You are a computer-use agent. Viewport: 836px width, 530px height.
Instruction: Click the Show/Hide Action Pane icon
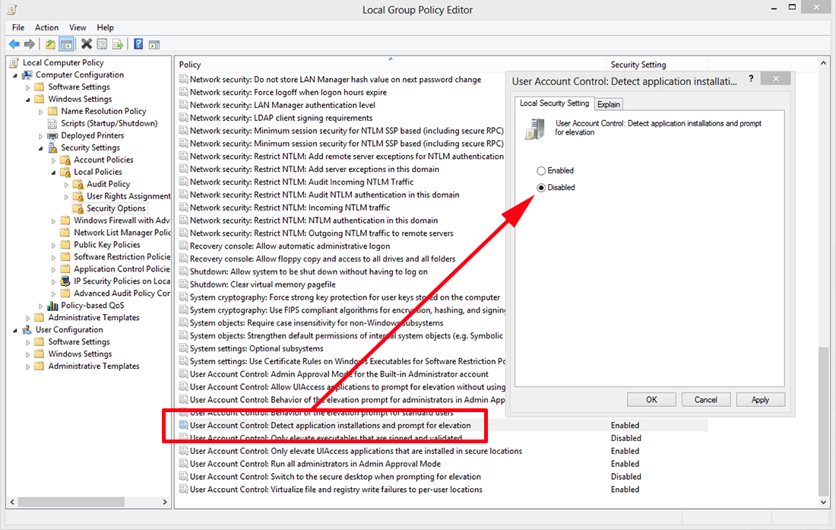pos(154,44)
